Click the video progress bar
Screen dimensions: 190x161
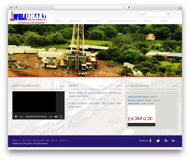pos(36,116)
